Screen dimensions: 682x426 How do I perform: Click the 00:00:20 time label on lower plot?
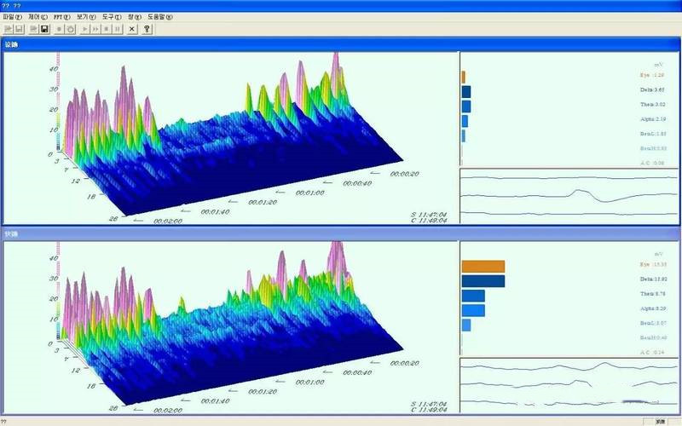click(404, 364)
